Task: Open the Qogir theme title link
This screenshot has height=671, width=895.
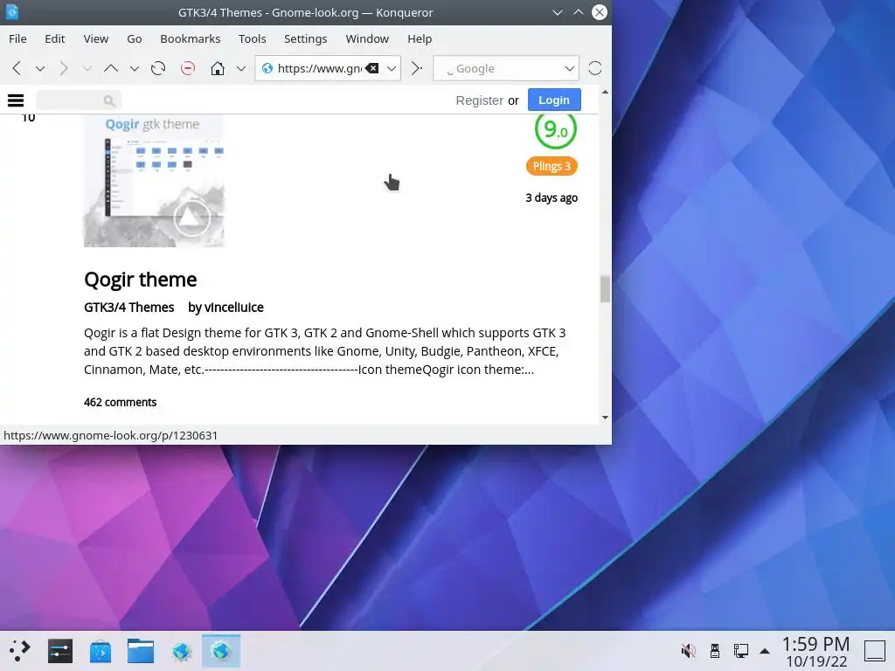Action: click(141, 280)
